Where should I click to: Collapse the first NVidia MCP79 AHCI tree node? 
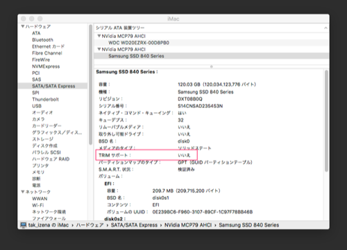tap(99, 36)
